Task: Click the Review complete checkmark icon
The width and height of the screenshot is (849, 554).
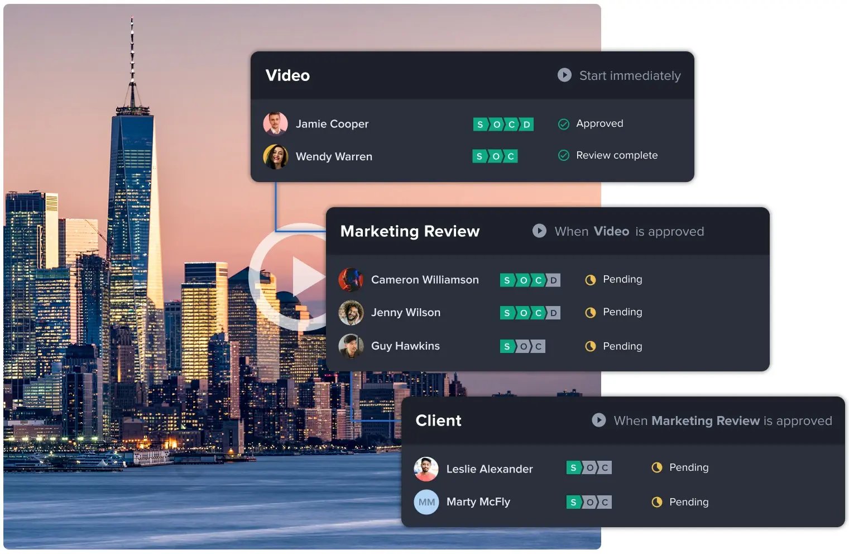Action: point(564,156)
